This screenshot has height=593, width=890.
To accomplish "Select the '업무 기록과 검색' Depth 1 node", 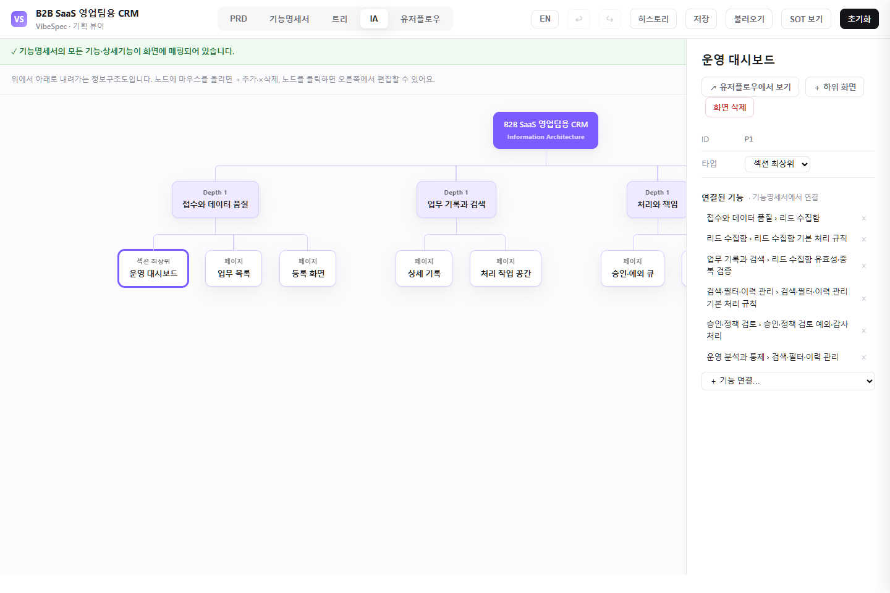I will [456, 200].
